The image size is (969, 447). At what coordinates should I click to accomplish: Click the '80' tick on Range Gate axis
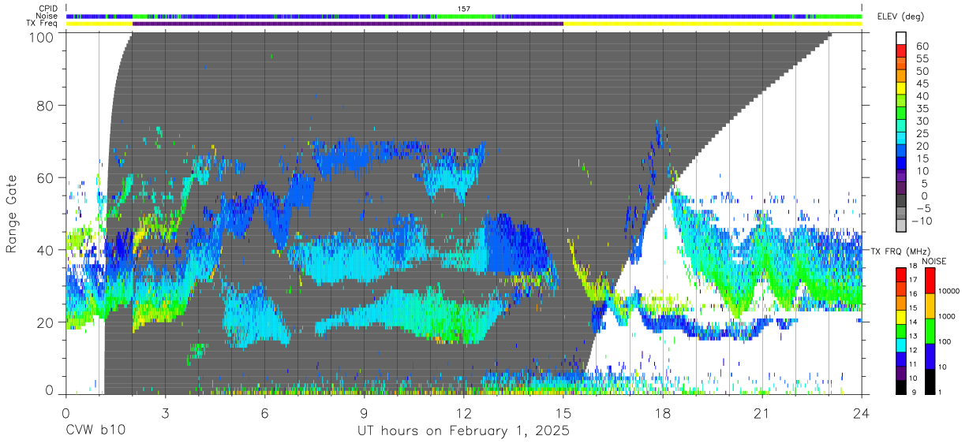tap(47, 106)
